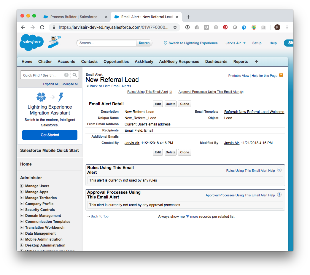This screenshot has width=310, height=275.
Task: Expand Security Controls section
Action: (x=22, y=209)
